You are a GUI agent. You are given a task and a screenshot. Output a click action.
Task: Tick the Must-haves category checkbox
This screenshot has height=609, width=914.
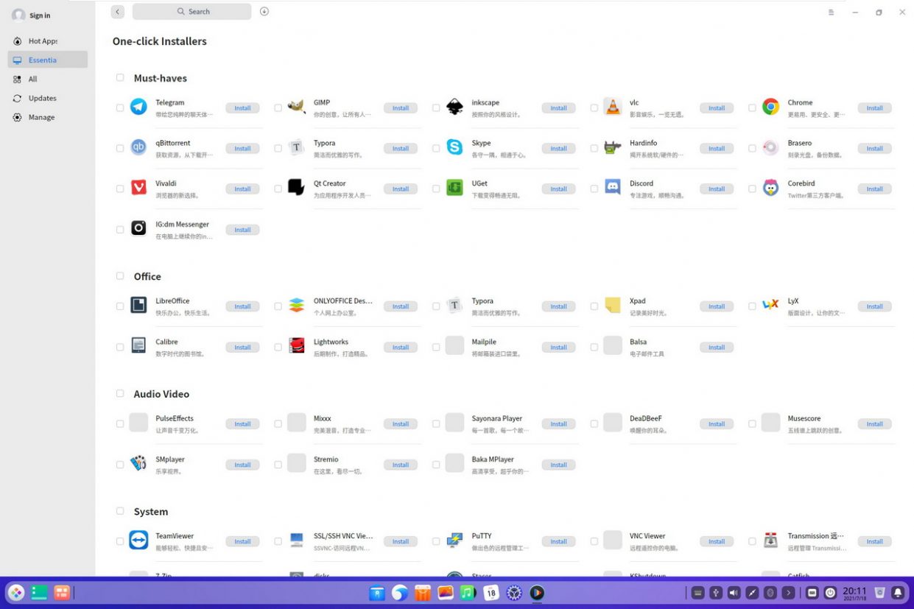(120, 77)
